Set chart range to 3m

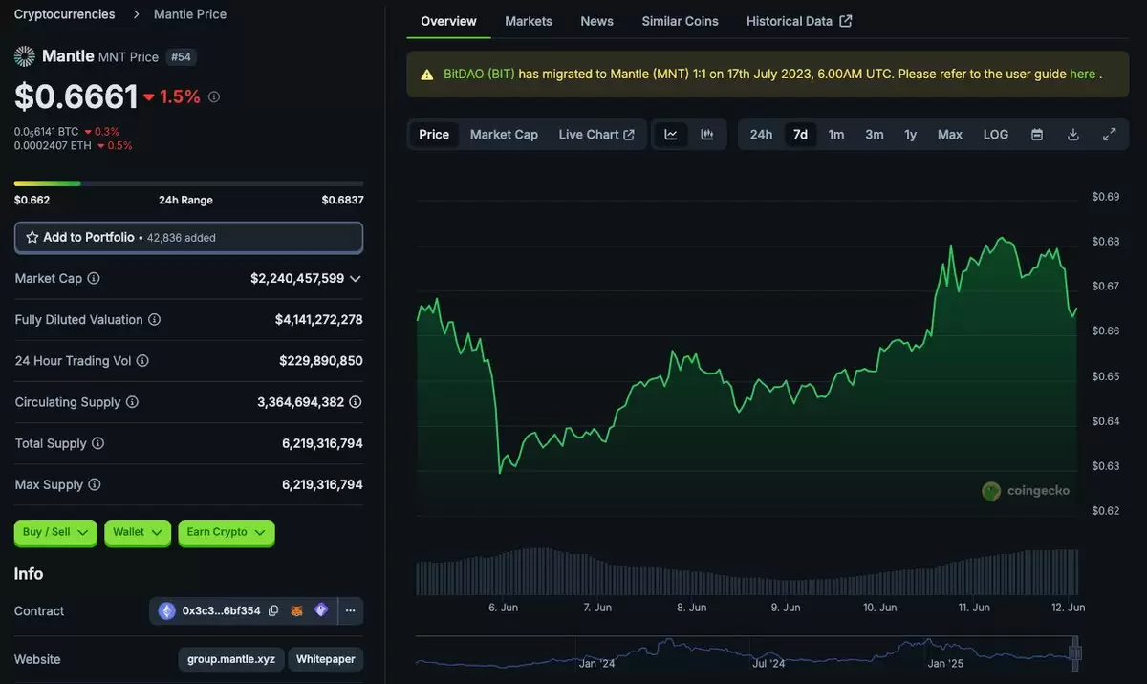(x=875, y=135)
